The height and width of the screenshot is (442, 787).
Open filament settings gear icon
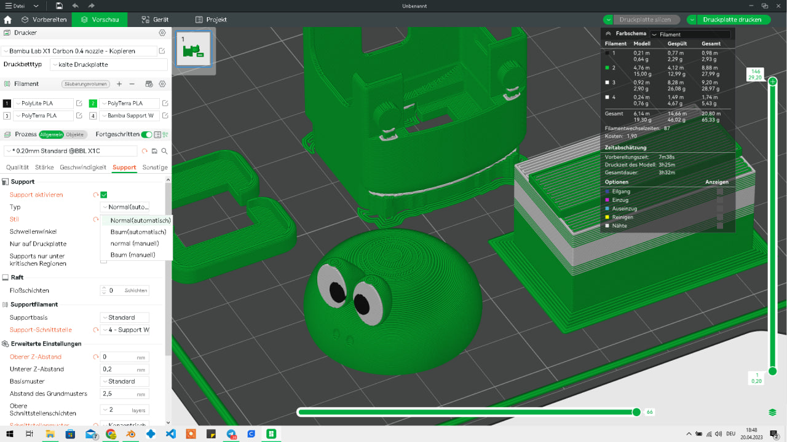pyautogui.click(x=162, y=83)
